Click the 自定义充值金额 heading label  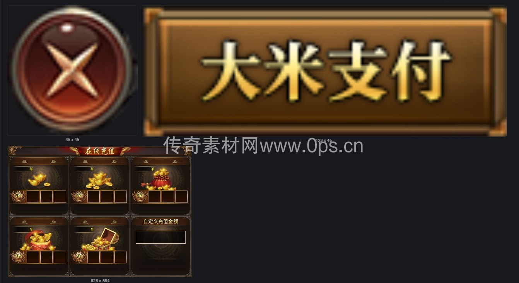[x=160, y=221]
